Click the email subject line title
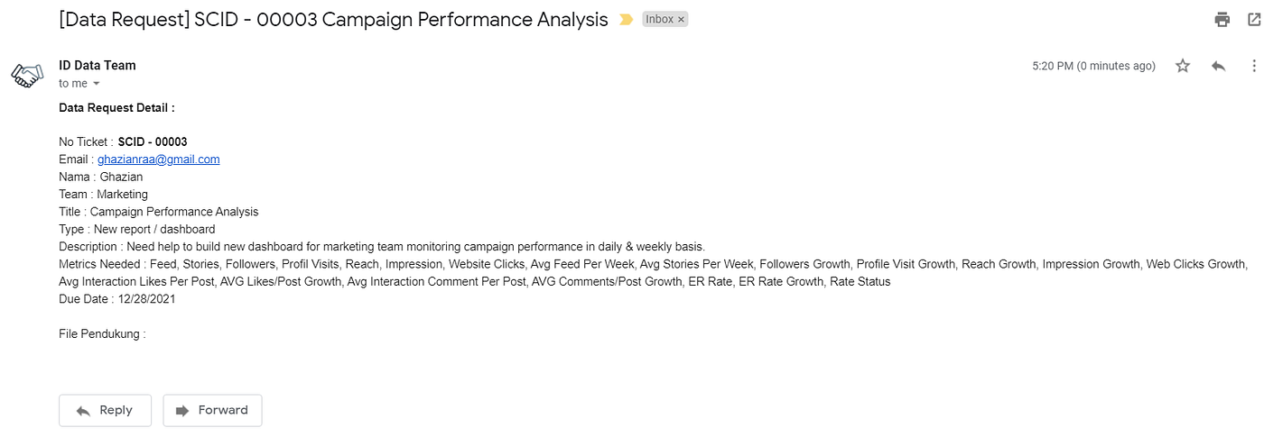This screenshot has height=437, width=1264. 333,20
